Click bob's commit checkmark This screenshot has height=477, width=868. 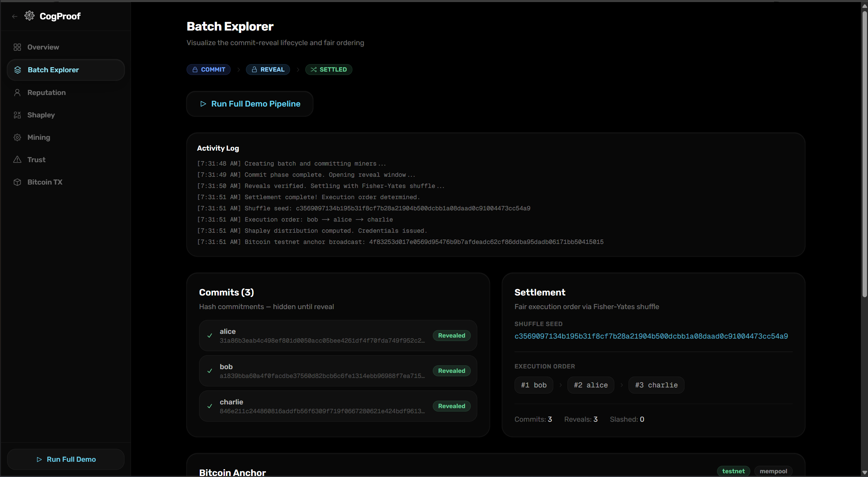point(210,371)
